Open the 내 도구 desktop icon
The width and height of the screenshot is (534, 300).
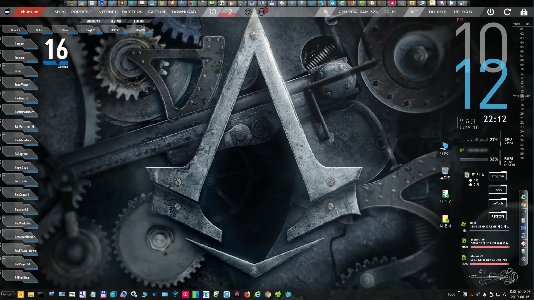point(445,196)
